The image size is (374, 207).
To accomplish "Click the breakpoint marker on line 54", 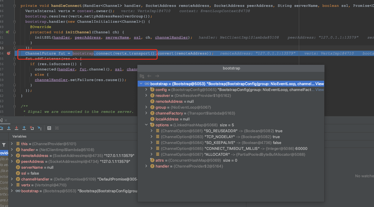I will 9,53.
